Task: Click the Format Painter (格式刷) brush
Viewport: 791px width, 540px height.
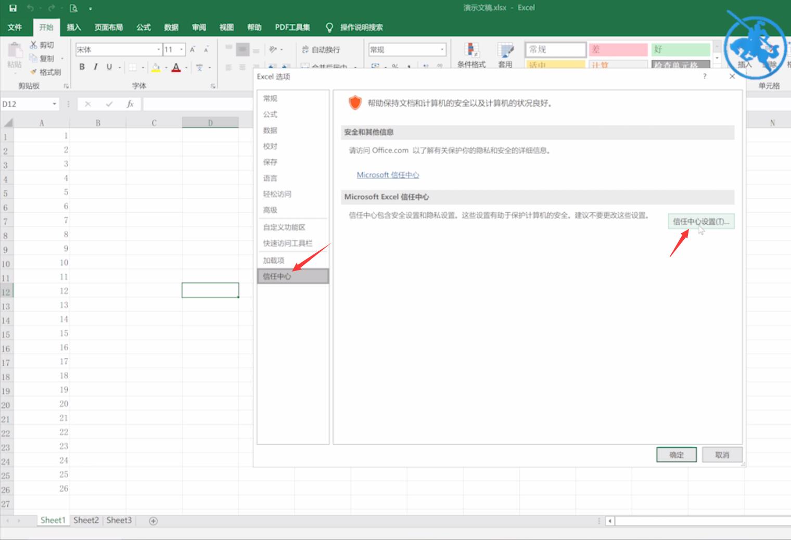Action: click(33, 72)
